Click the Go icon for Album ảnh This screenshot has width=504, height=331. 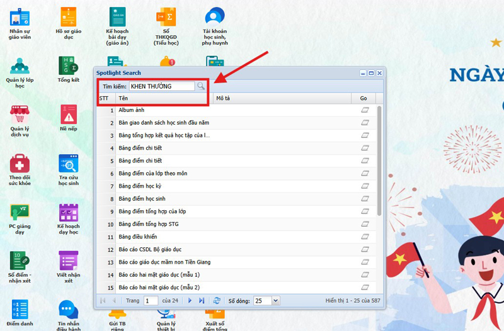click(365, 110)
